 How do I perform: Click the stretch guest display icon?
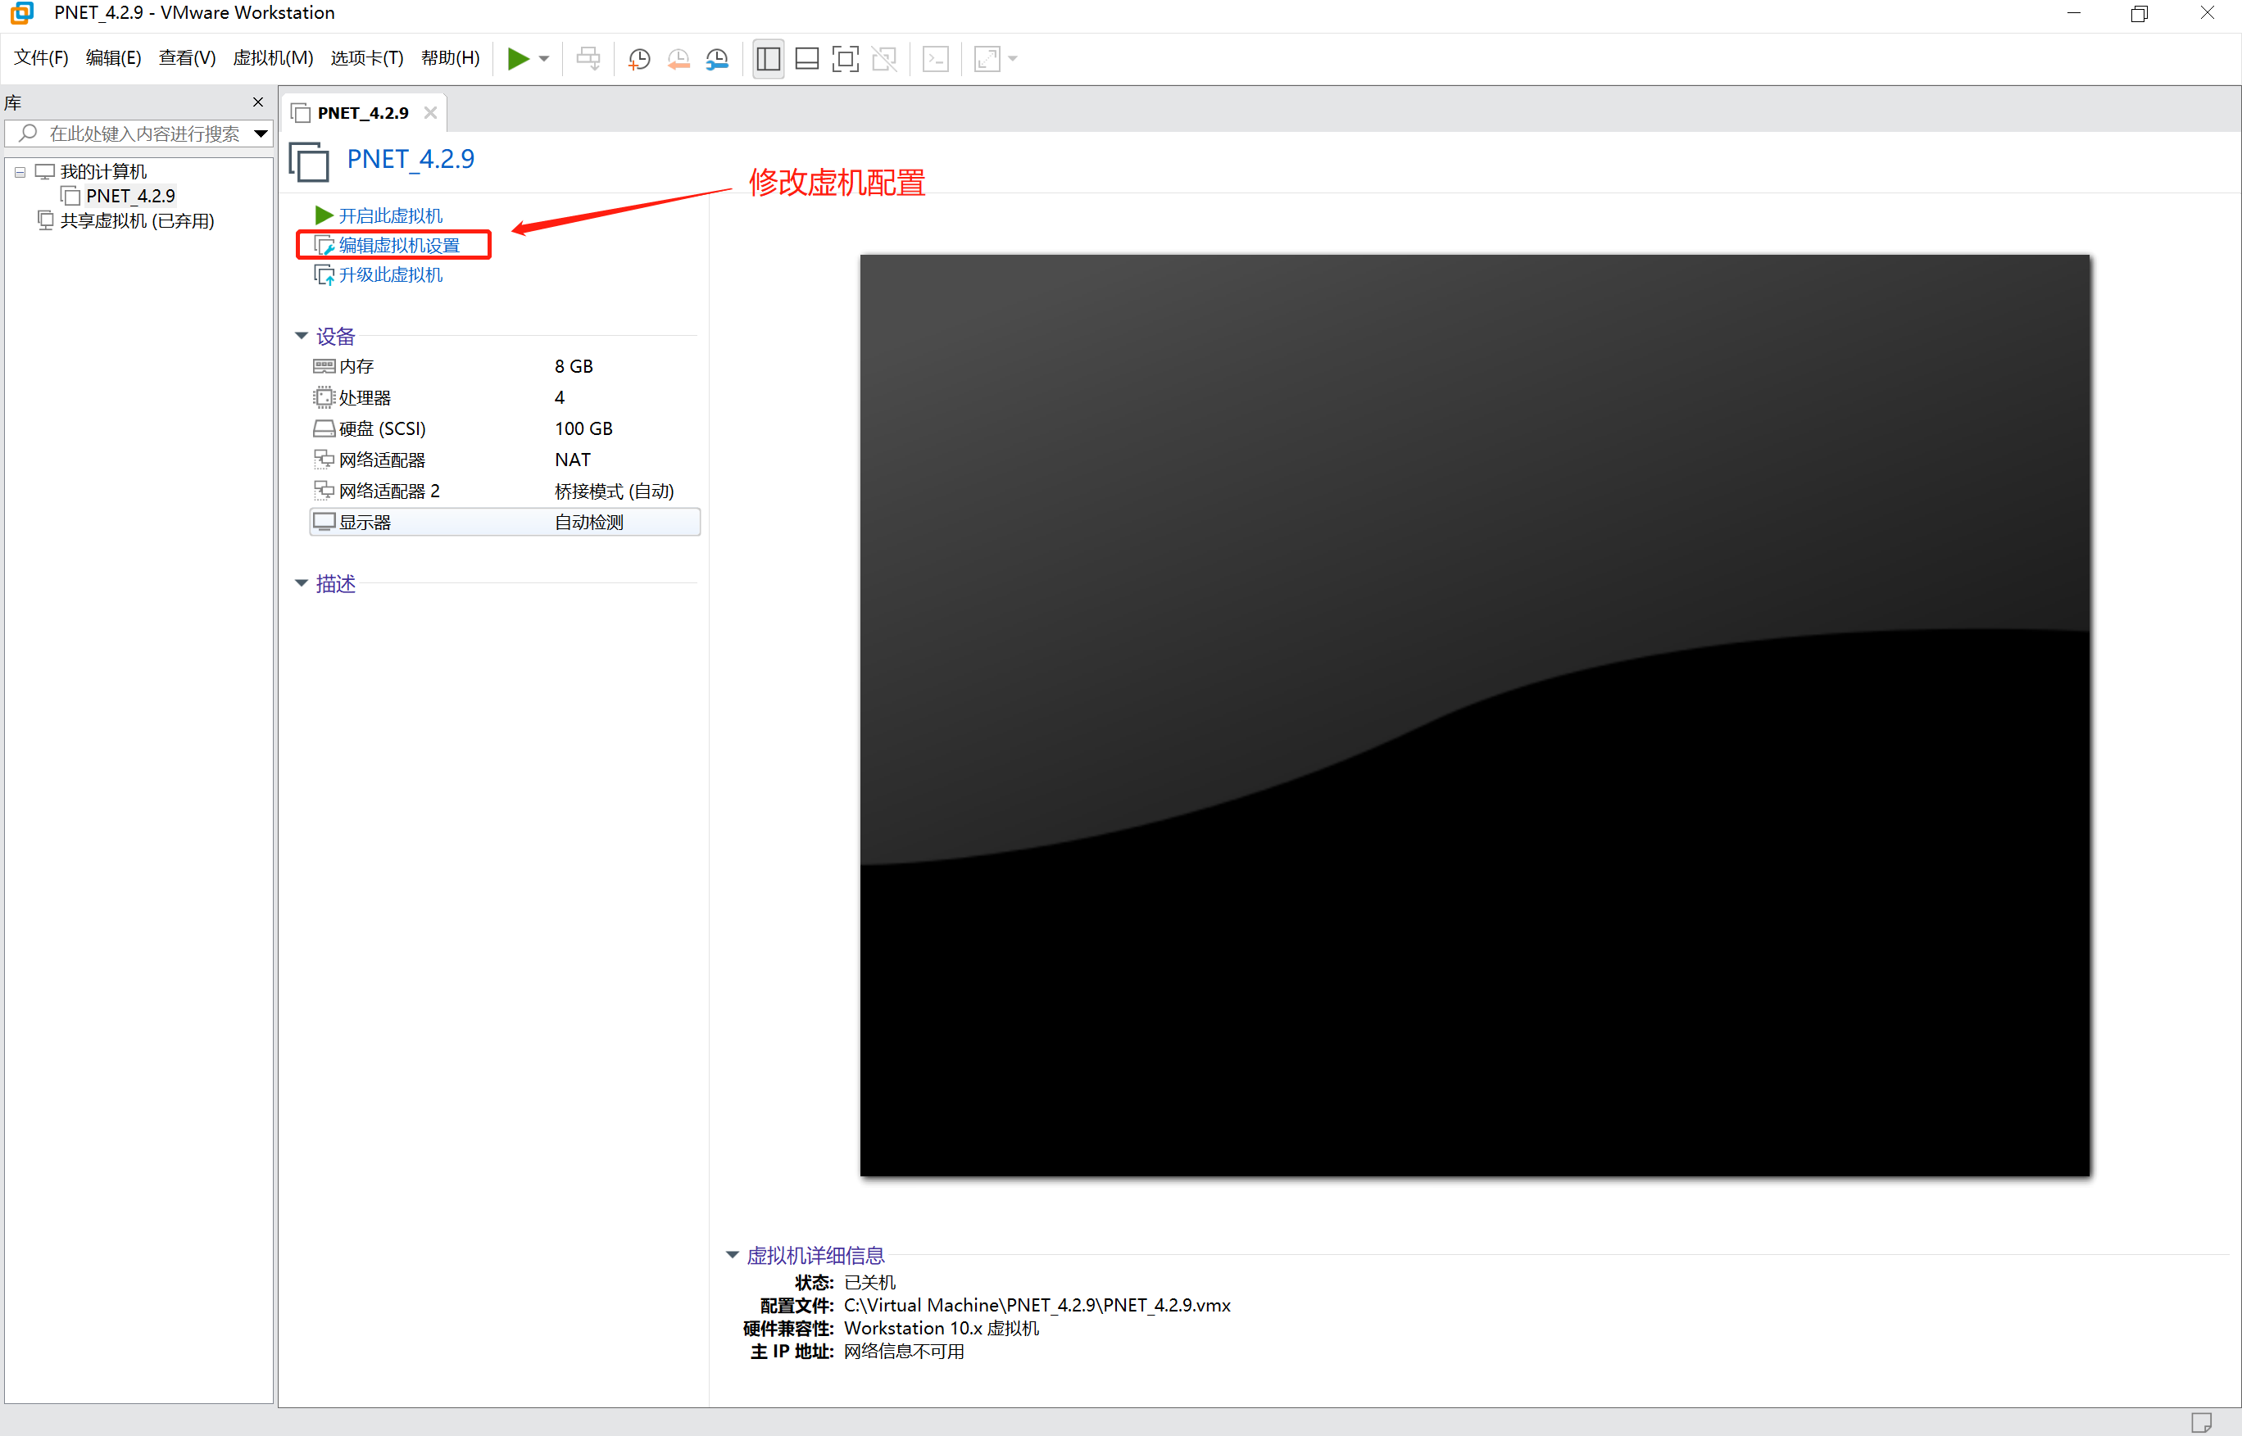(987, 59)
